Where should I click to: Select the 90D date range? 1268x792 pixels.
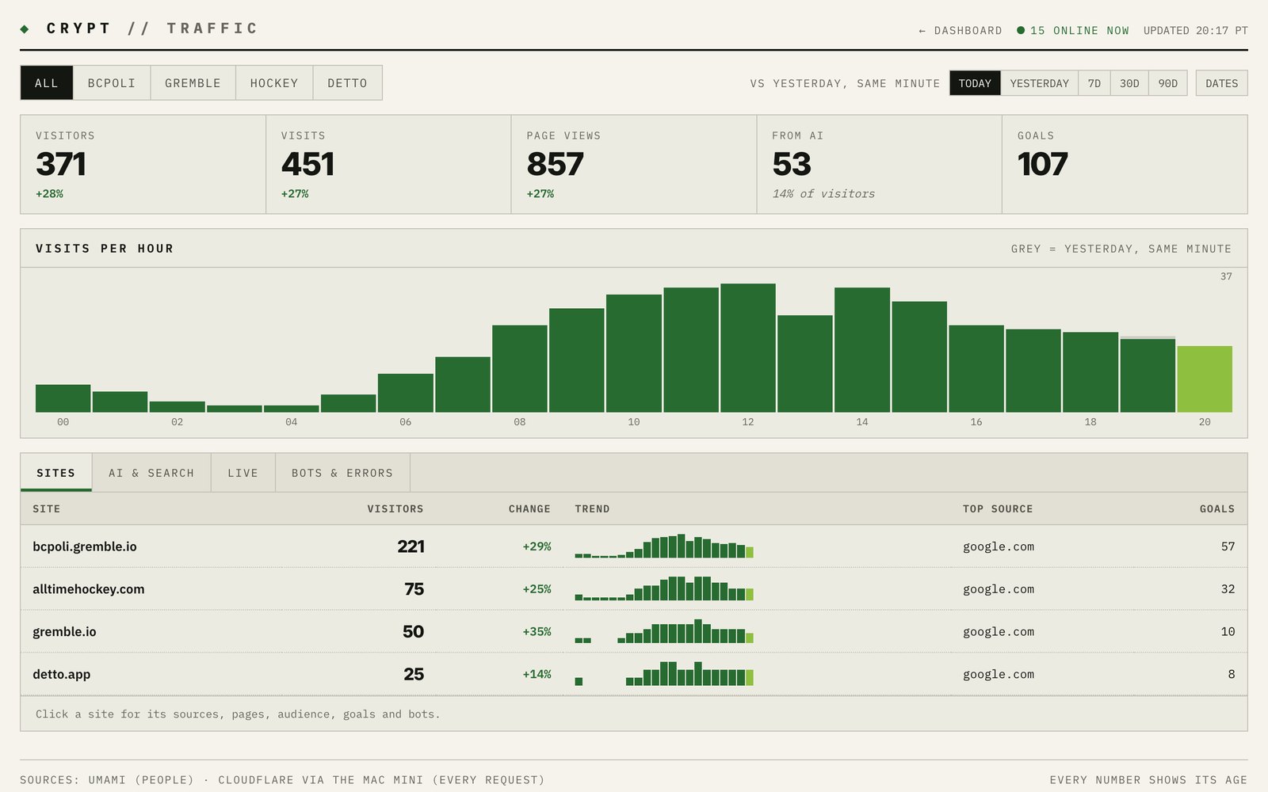(1167, 83)
